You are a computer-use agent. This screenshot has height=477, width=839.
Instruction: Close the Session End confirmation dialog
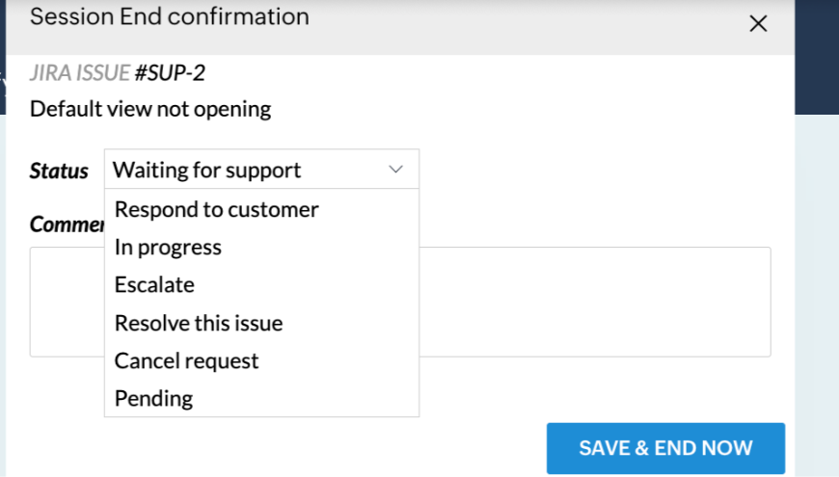click(x=758, y=24)
